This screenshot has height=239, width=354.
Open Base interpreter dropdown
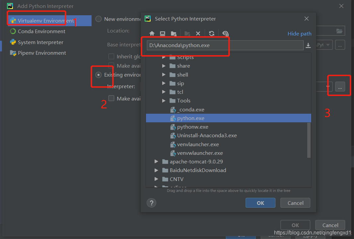pyautogui.click(x=328, y=45)
